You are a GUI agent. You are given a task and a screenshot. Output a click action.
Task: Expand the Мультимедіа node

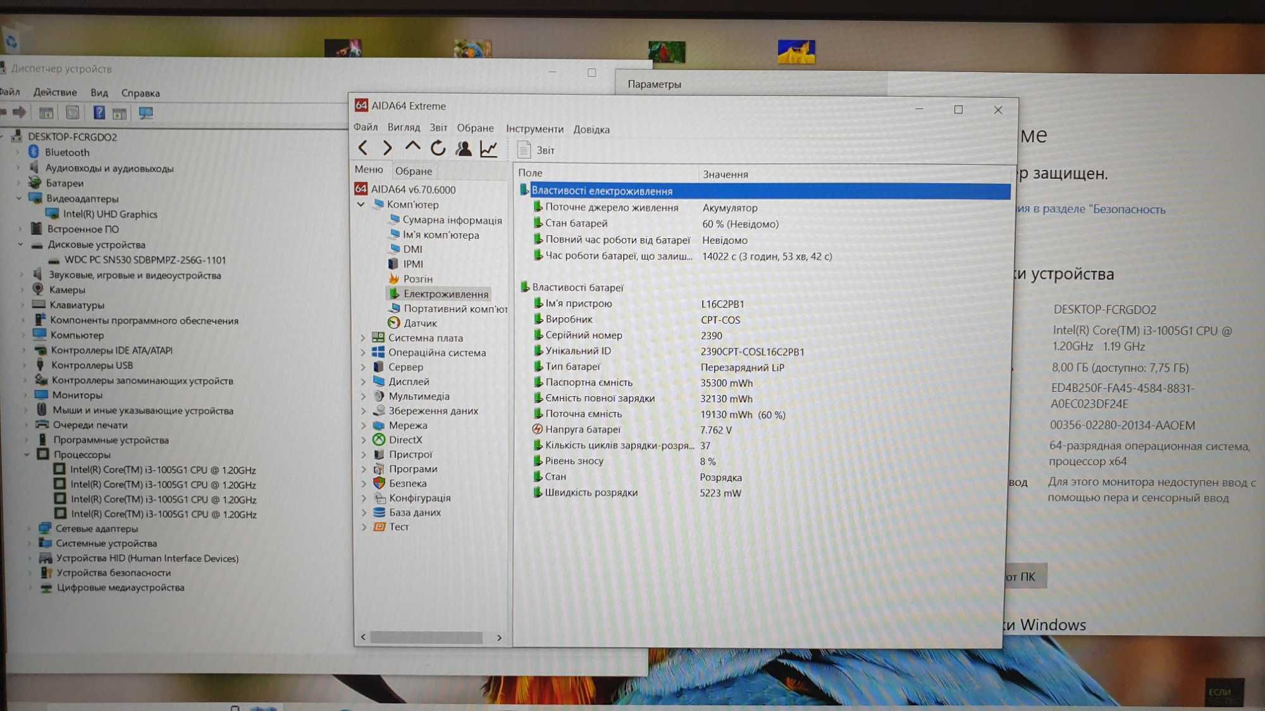point(363,396)
